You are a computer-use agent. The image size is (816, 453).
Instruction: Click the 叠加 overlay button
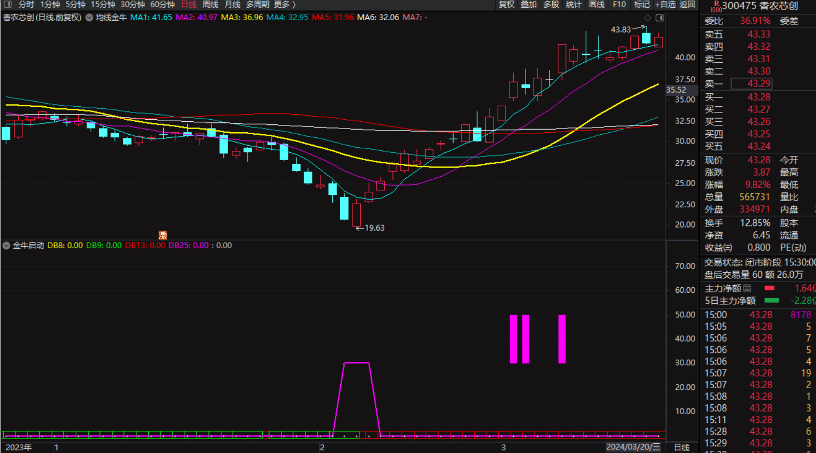click(x=528, y=5)
